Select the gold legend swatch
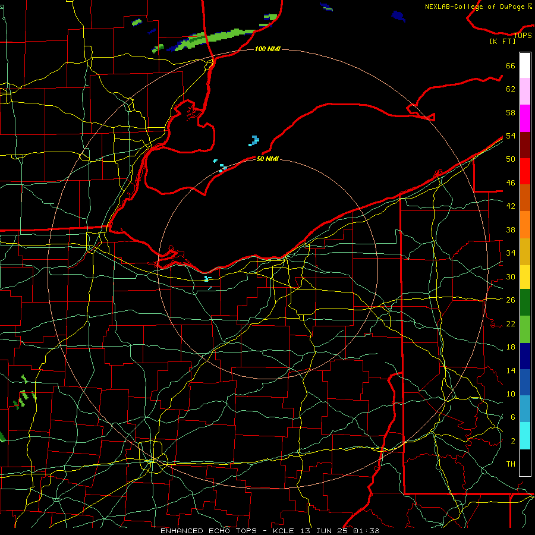 [525, 251]
